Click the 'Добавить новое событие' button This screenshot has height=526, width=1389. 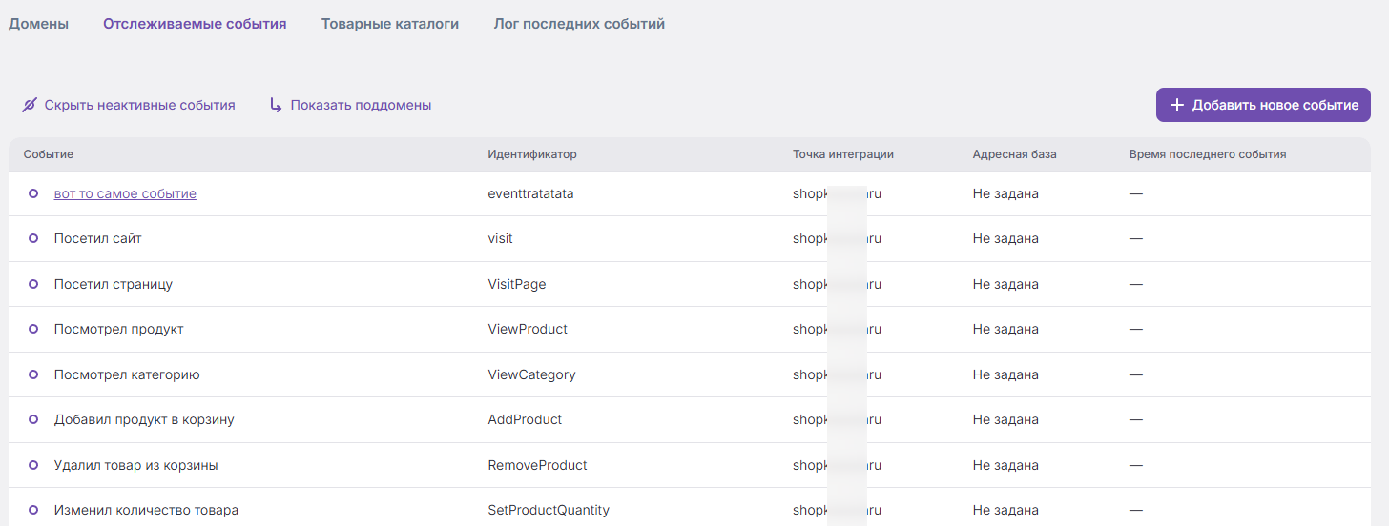(x=1263, y=105)
